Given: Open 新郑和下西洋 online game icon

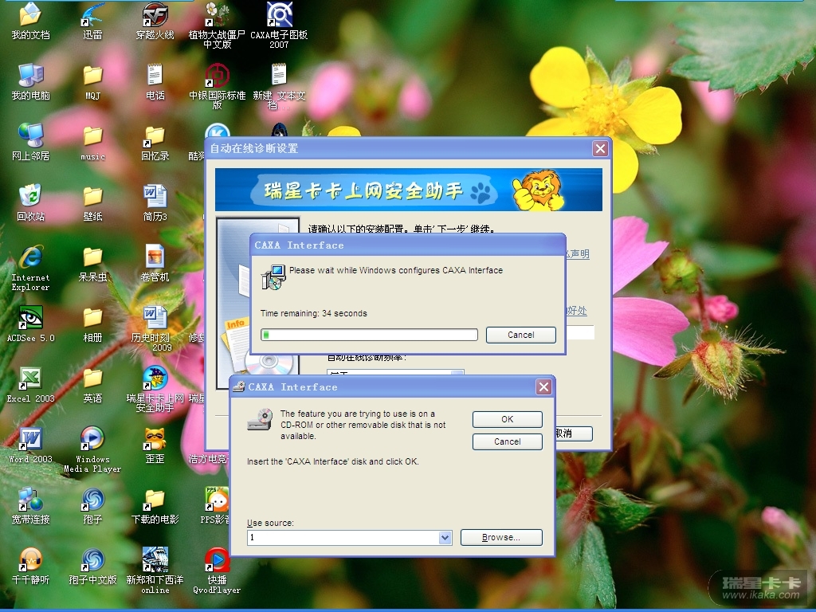Looking at the screenshot, I should (x=155, y=571).
